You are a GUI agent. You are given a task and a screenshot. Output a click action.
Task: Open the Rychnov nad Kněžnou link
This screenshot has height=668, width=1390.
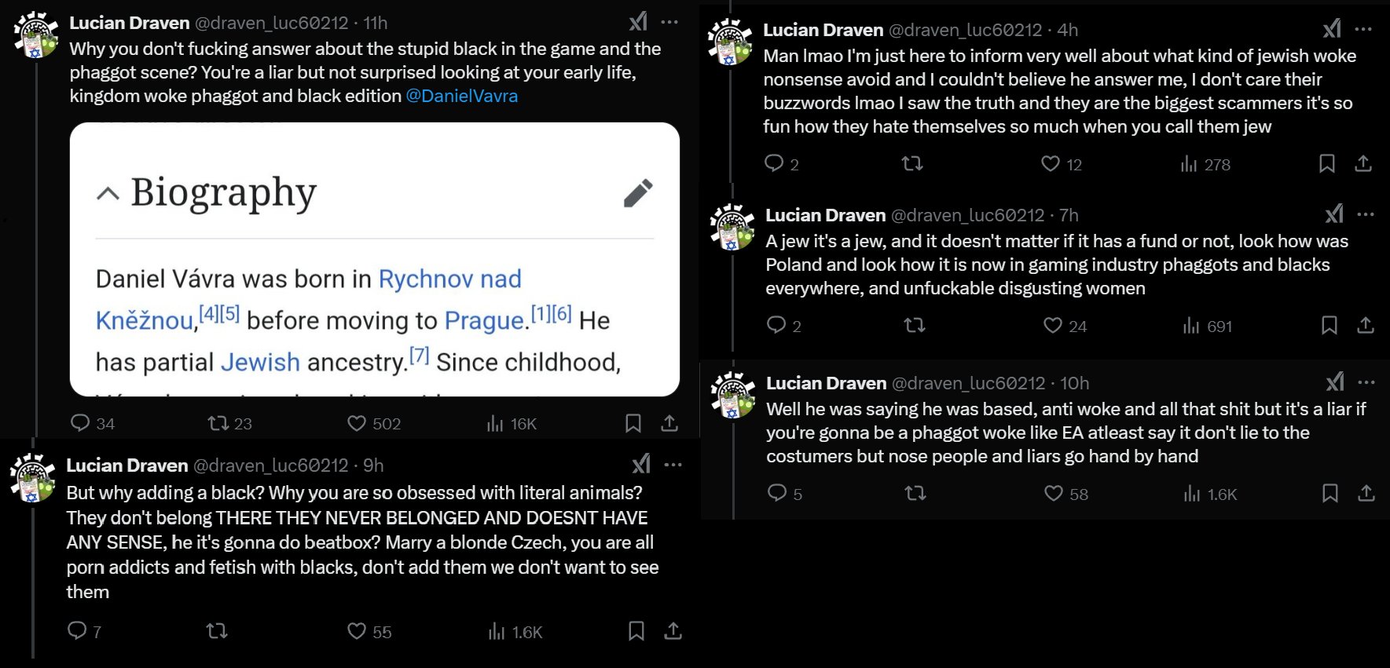(x=309, y=299)
